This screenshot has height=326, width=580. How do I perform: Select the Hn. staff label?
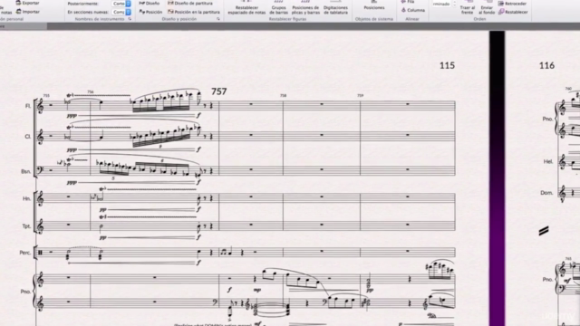(x=26, y=198)
